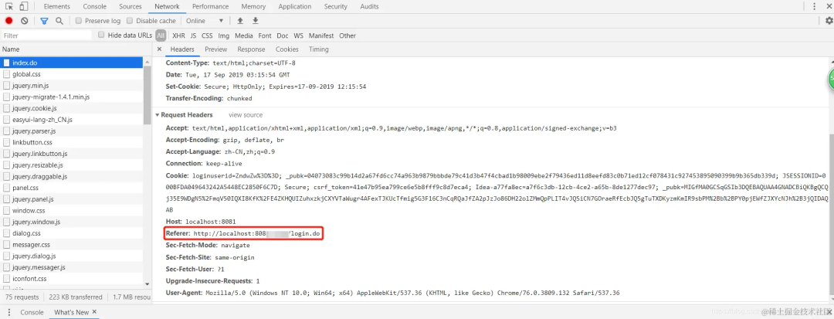Screen dimensions: 834x319
Task: Filter requests by CSS
Action: pos(207,36)
